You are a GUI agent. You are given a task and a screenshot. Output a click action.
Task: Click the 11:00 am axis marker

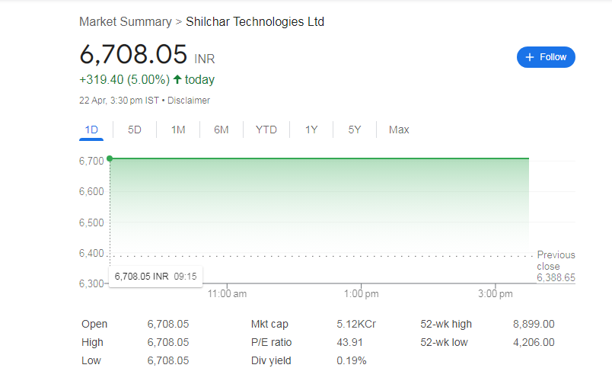coord(227,294)
